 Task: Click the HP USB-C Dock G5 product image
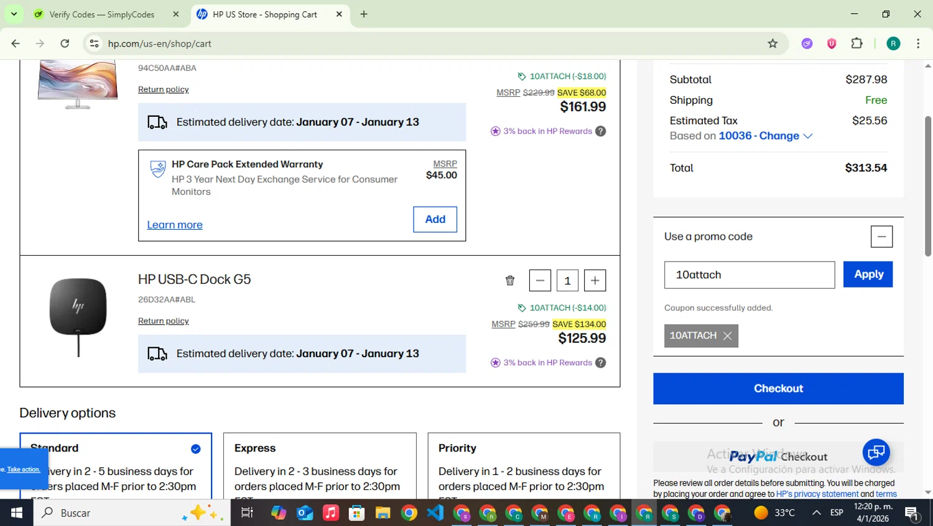(78, 317)
